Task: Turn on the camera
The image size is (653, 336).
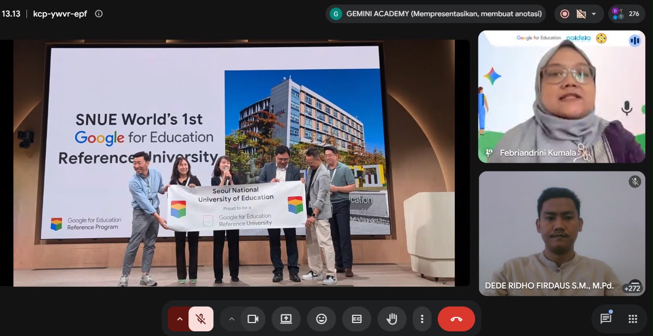Action: pyautogui.click(x=253, y=319)
